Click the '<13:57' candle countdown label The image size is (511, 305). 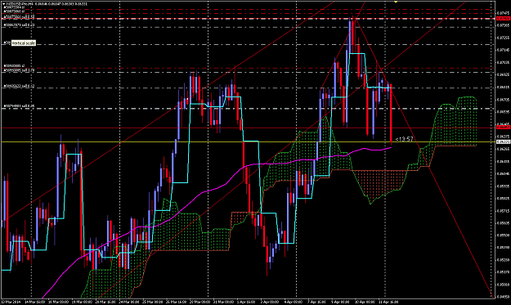pyautogui.click(x=404, y=139)
